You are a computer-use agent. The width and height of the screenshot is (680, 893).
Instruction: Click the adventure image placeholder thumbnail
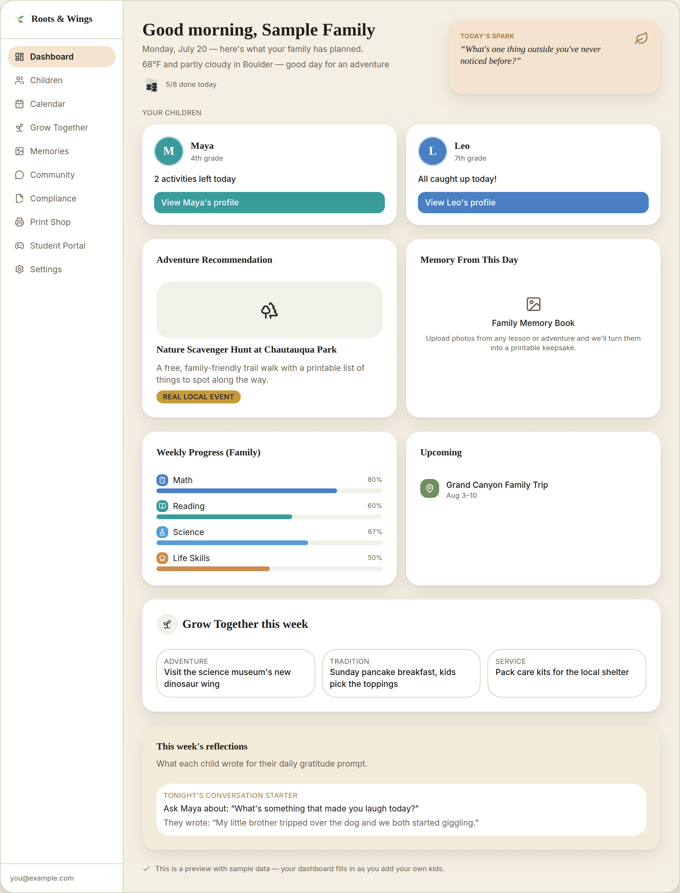coord(269,310)
